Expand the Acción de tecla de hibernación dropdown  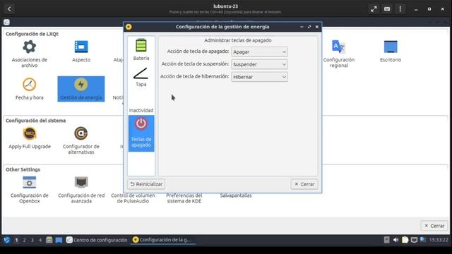(x=259, y=77)
